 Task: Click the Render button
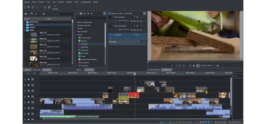(55, 7)
